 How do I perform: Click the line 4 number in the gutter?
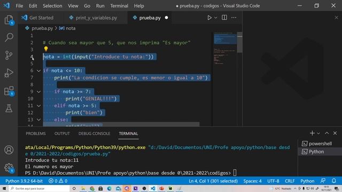(x=32, y=57)
